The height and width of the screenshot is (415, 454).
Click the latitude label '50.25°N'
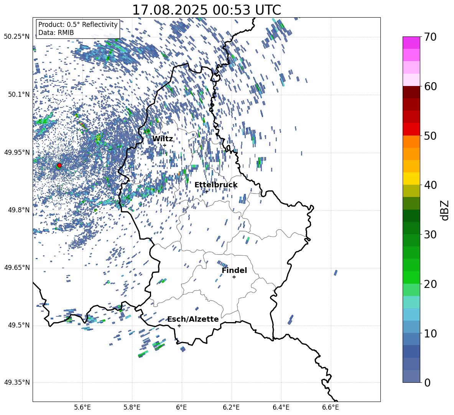pyautogui.click(x=17, y=37)
